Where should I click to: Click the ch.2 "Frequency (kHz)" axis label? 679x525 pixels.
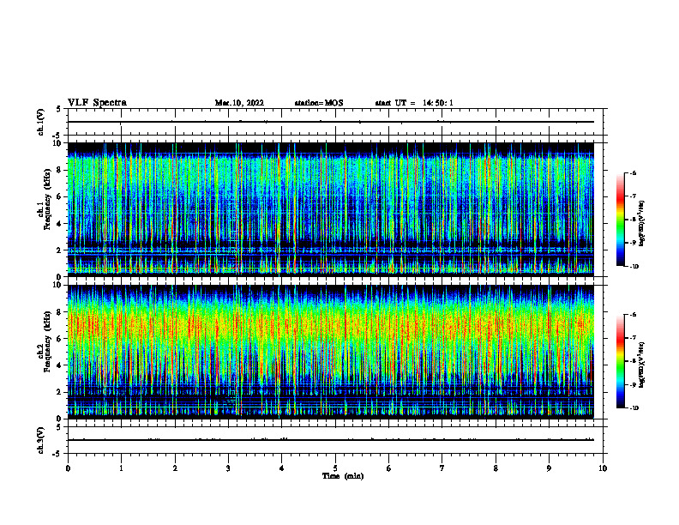coord(47,341)
